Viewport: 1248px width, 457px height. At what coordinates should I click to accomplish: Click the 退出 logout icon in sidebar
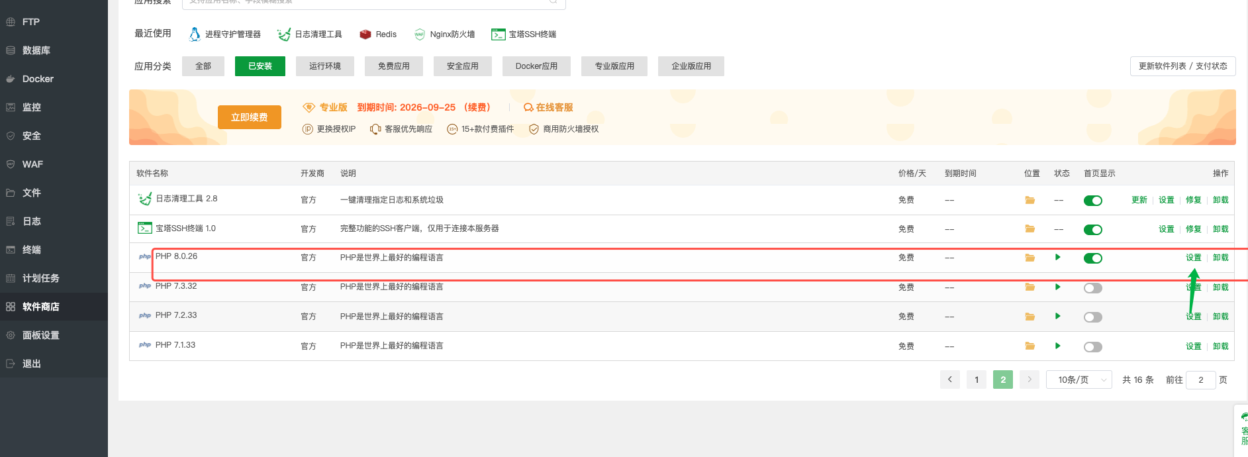[x=11, y=364]
